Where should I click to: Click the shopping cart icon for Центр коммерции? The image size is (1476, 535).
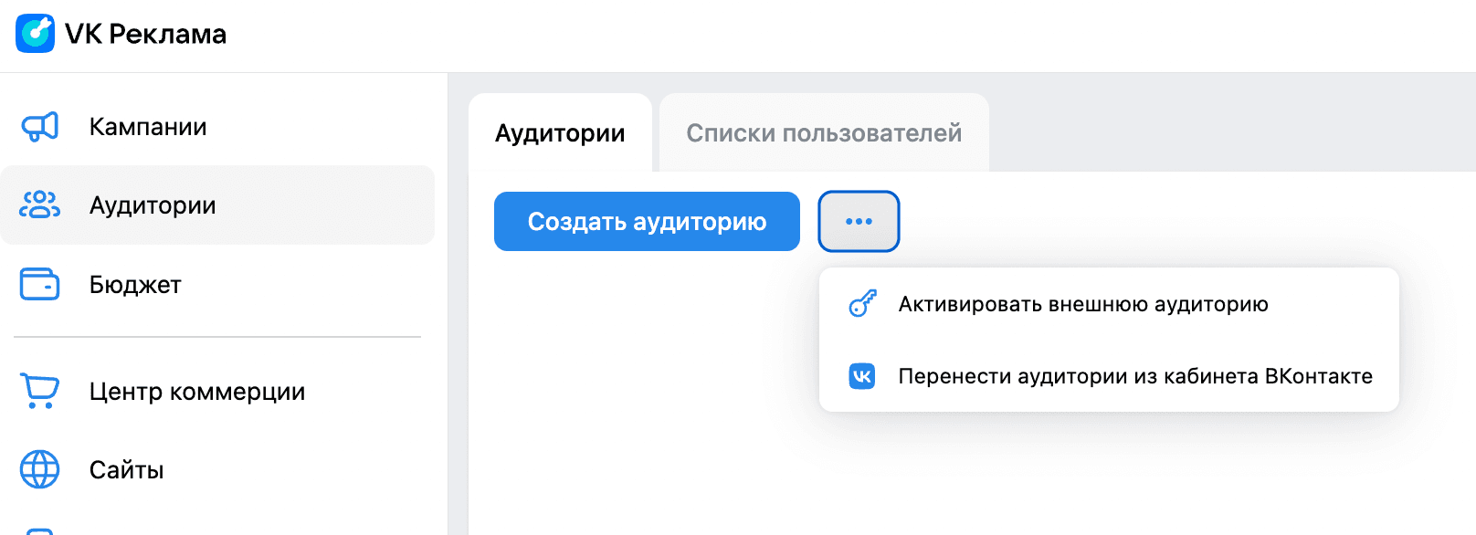[40, 392]
